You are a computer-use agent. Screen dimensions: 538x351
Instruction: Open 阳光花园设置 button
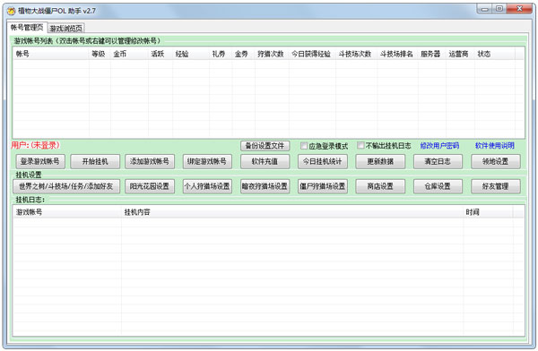coord(150,186)
